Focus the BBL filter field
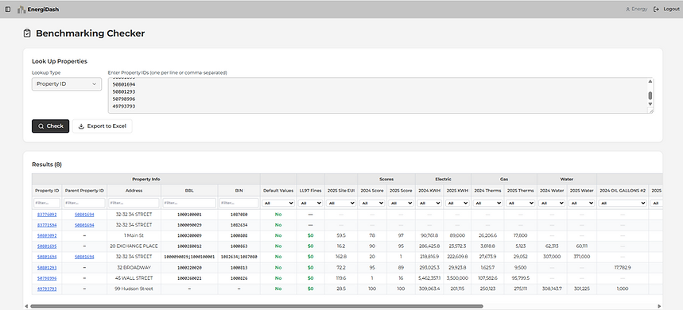The width and height of the screenshot is (683, 310). coord(189,203)
